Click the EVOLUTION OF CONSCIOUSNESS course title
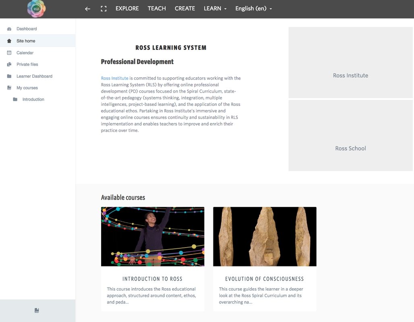414x322 pixels. click(265, 279)
